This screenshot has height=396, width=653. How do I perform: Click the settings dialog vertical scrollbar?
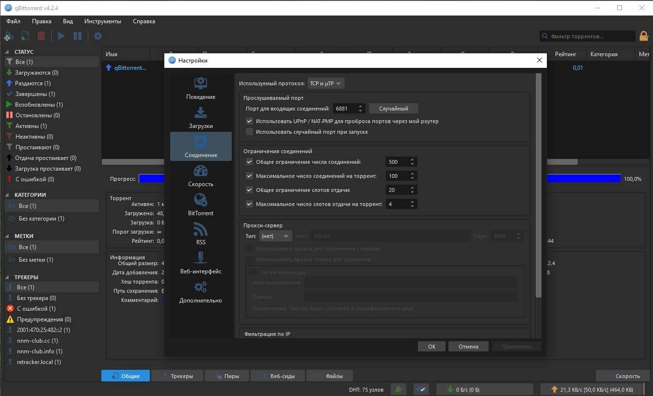538,186
